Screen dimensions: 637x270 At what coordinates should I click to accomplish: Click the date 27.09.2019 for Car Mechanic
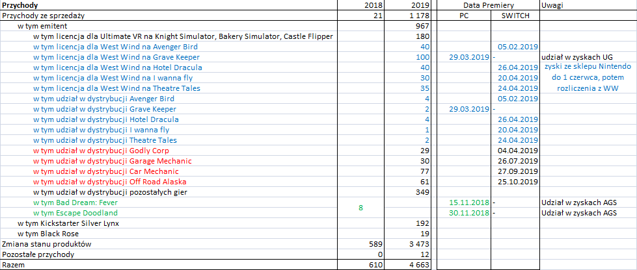pyautogui.click(x=519, y=171)
